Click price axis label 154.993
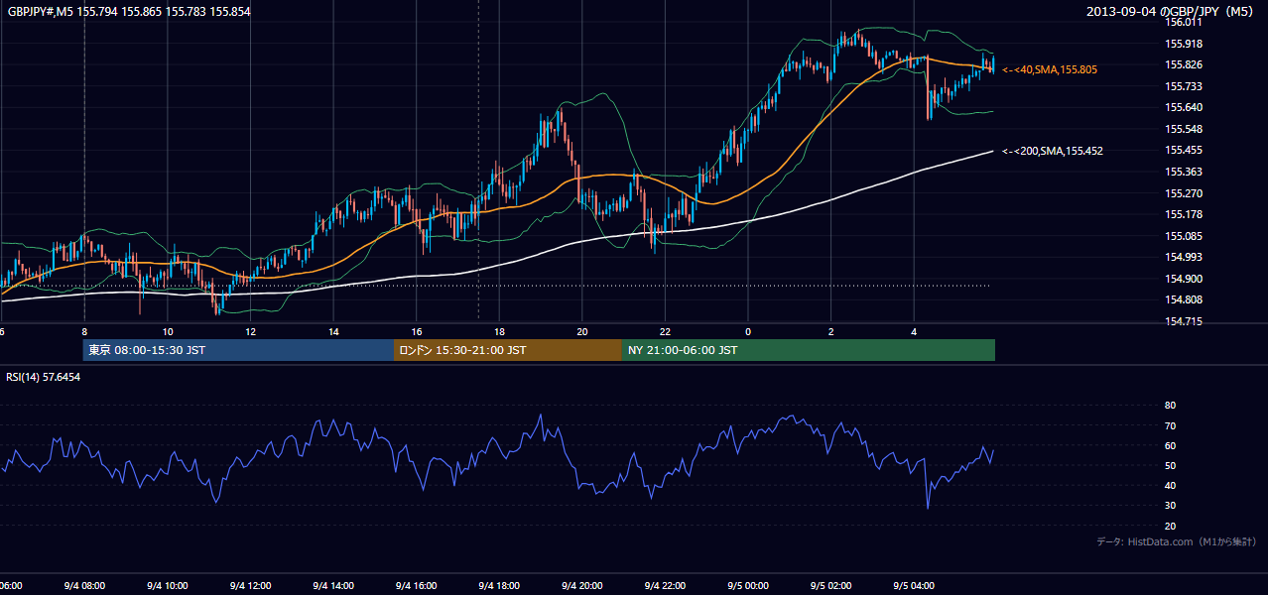 click(1185, 258)
